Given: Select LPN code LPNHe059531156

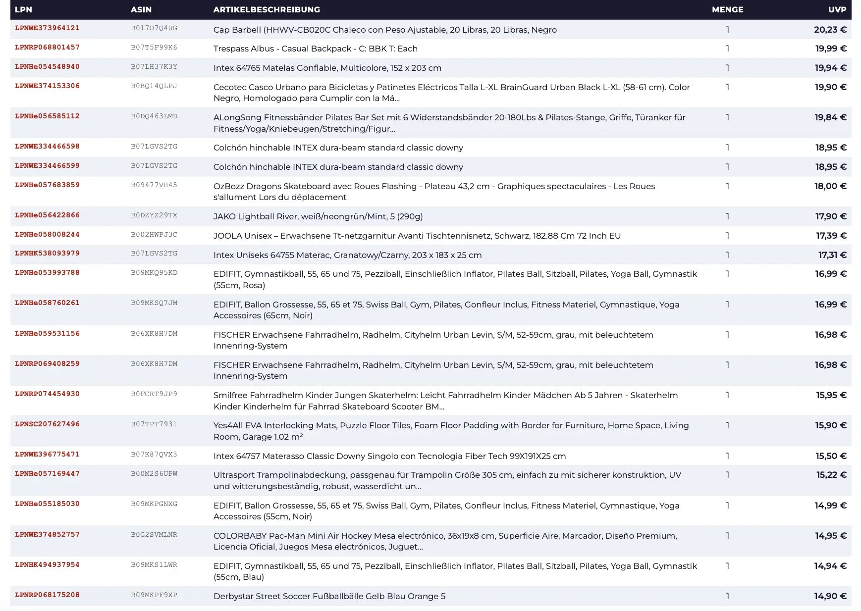Looking at the screenshot, I should tap(47, 334).
